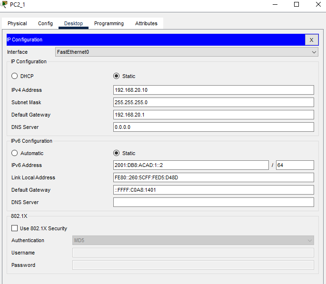
Task: Open the Attributes tab
Action: (x=146, y=23)
